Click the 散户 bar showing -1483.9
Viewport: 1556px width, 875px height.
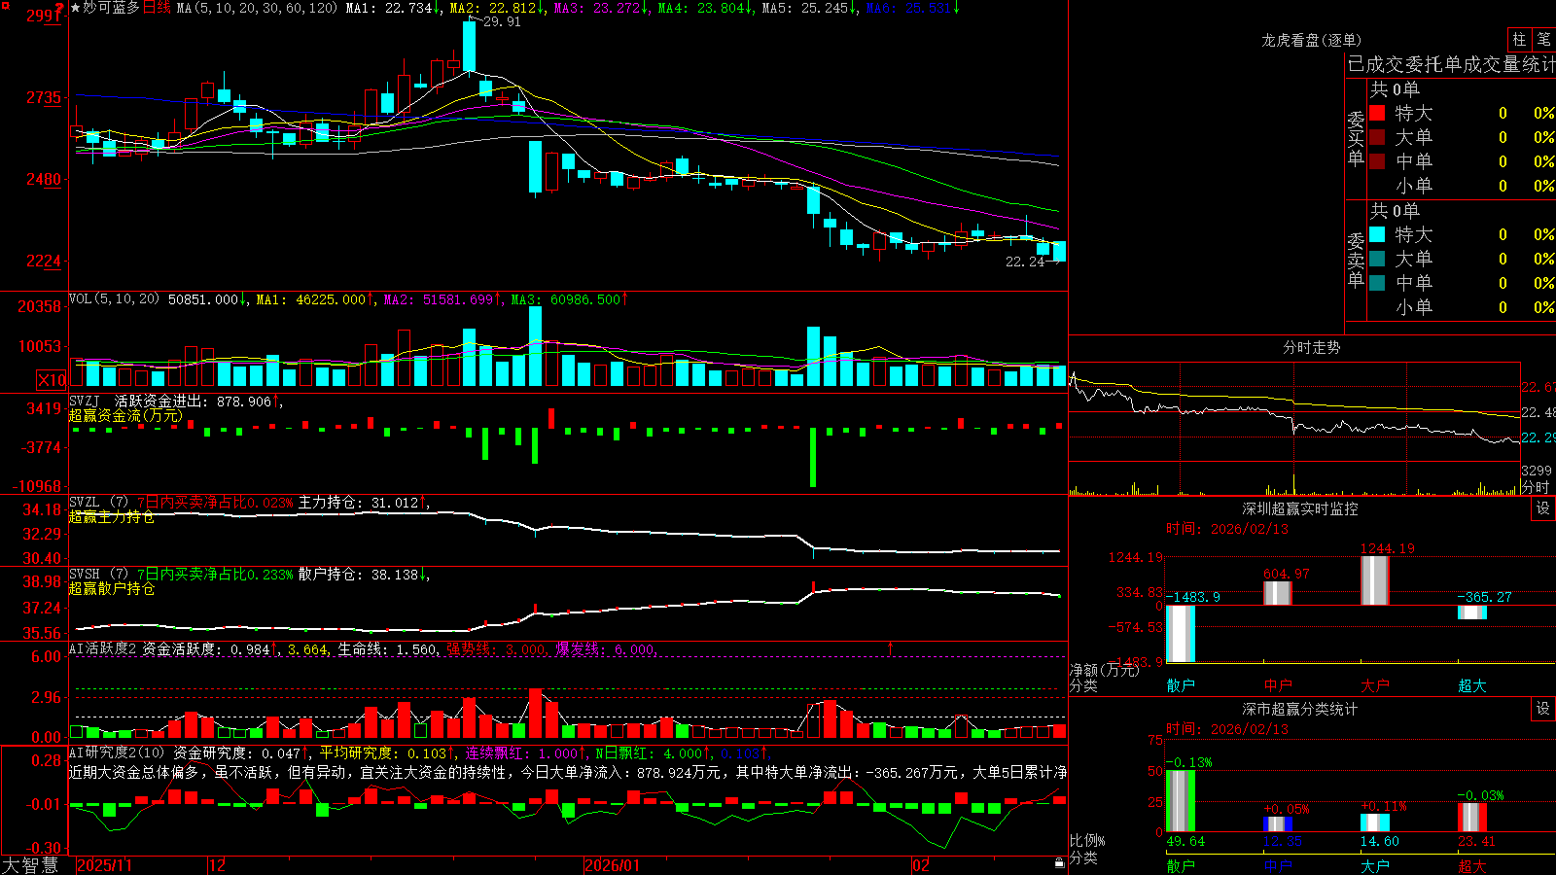coord(1181,634)
